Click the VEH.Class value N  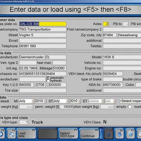pyautogui.click(x=105, y=122)
